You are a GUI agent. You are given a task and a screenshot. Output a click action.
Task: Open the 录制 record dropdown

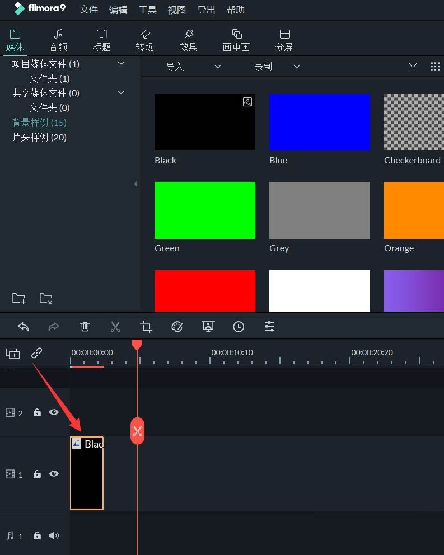point(277,67)
